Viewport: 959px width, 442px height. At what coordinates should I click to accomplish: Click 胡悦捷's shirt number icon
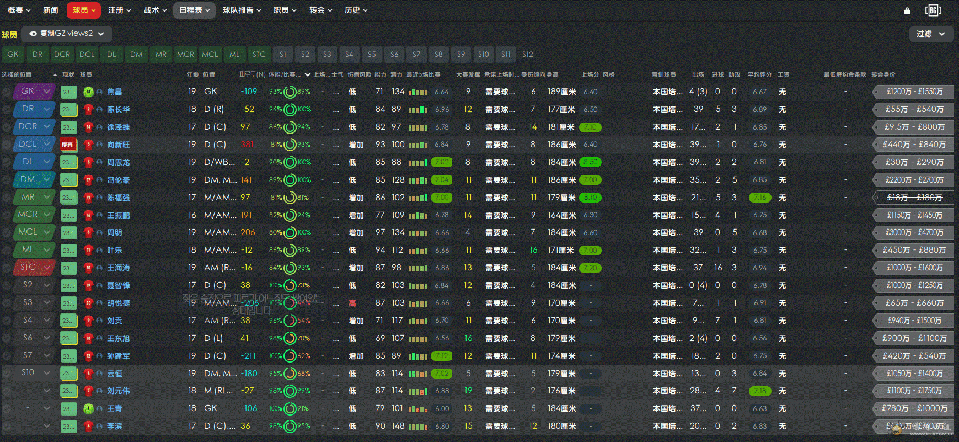pos(88,303)
